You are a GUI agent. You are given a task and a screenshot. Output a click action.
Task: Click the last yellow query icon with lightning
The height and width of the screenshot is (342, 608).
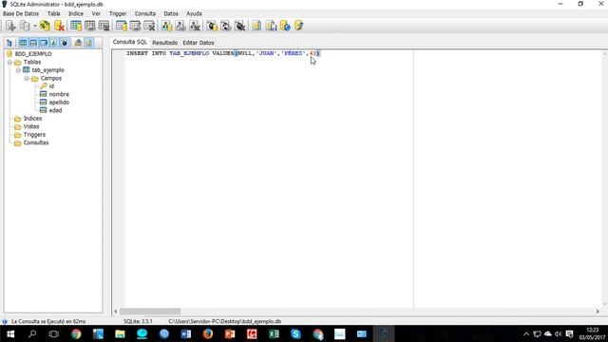pyautogui.click(x=298, y=26)
